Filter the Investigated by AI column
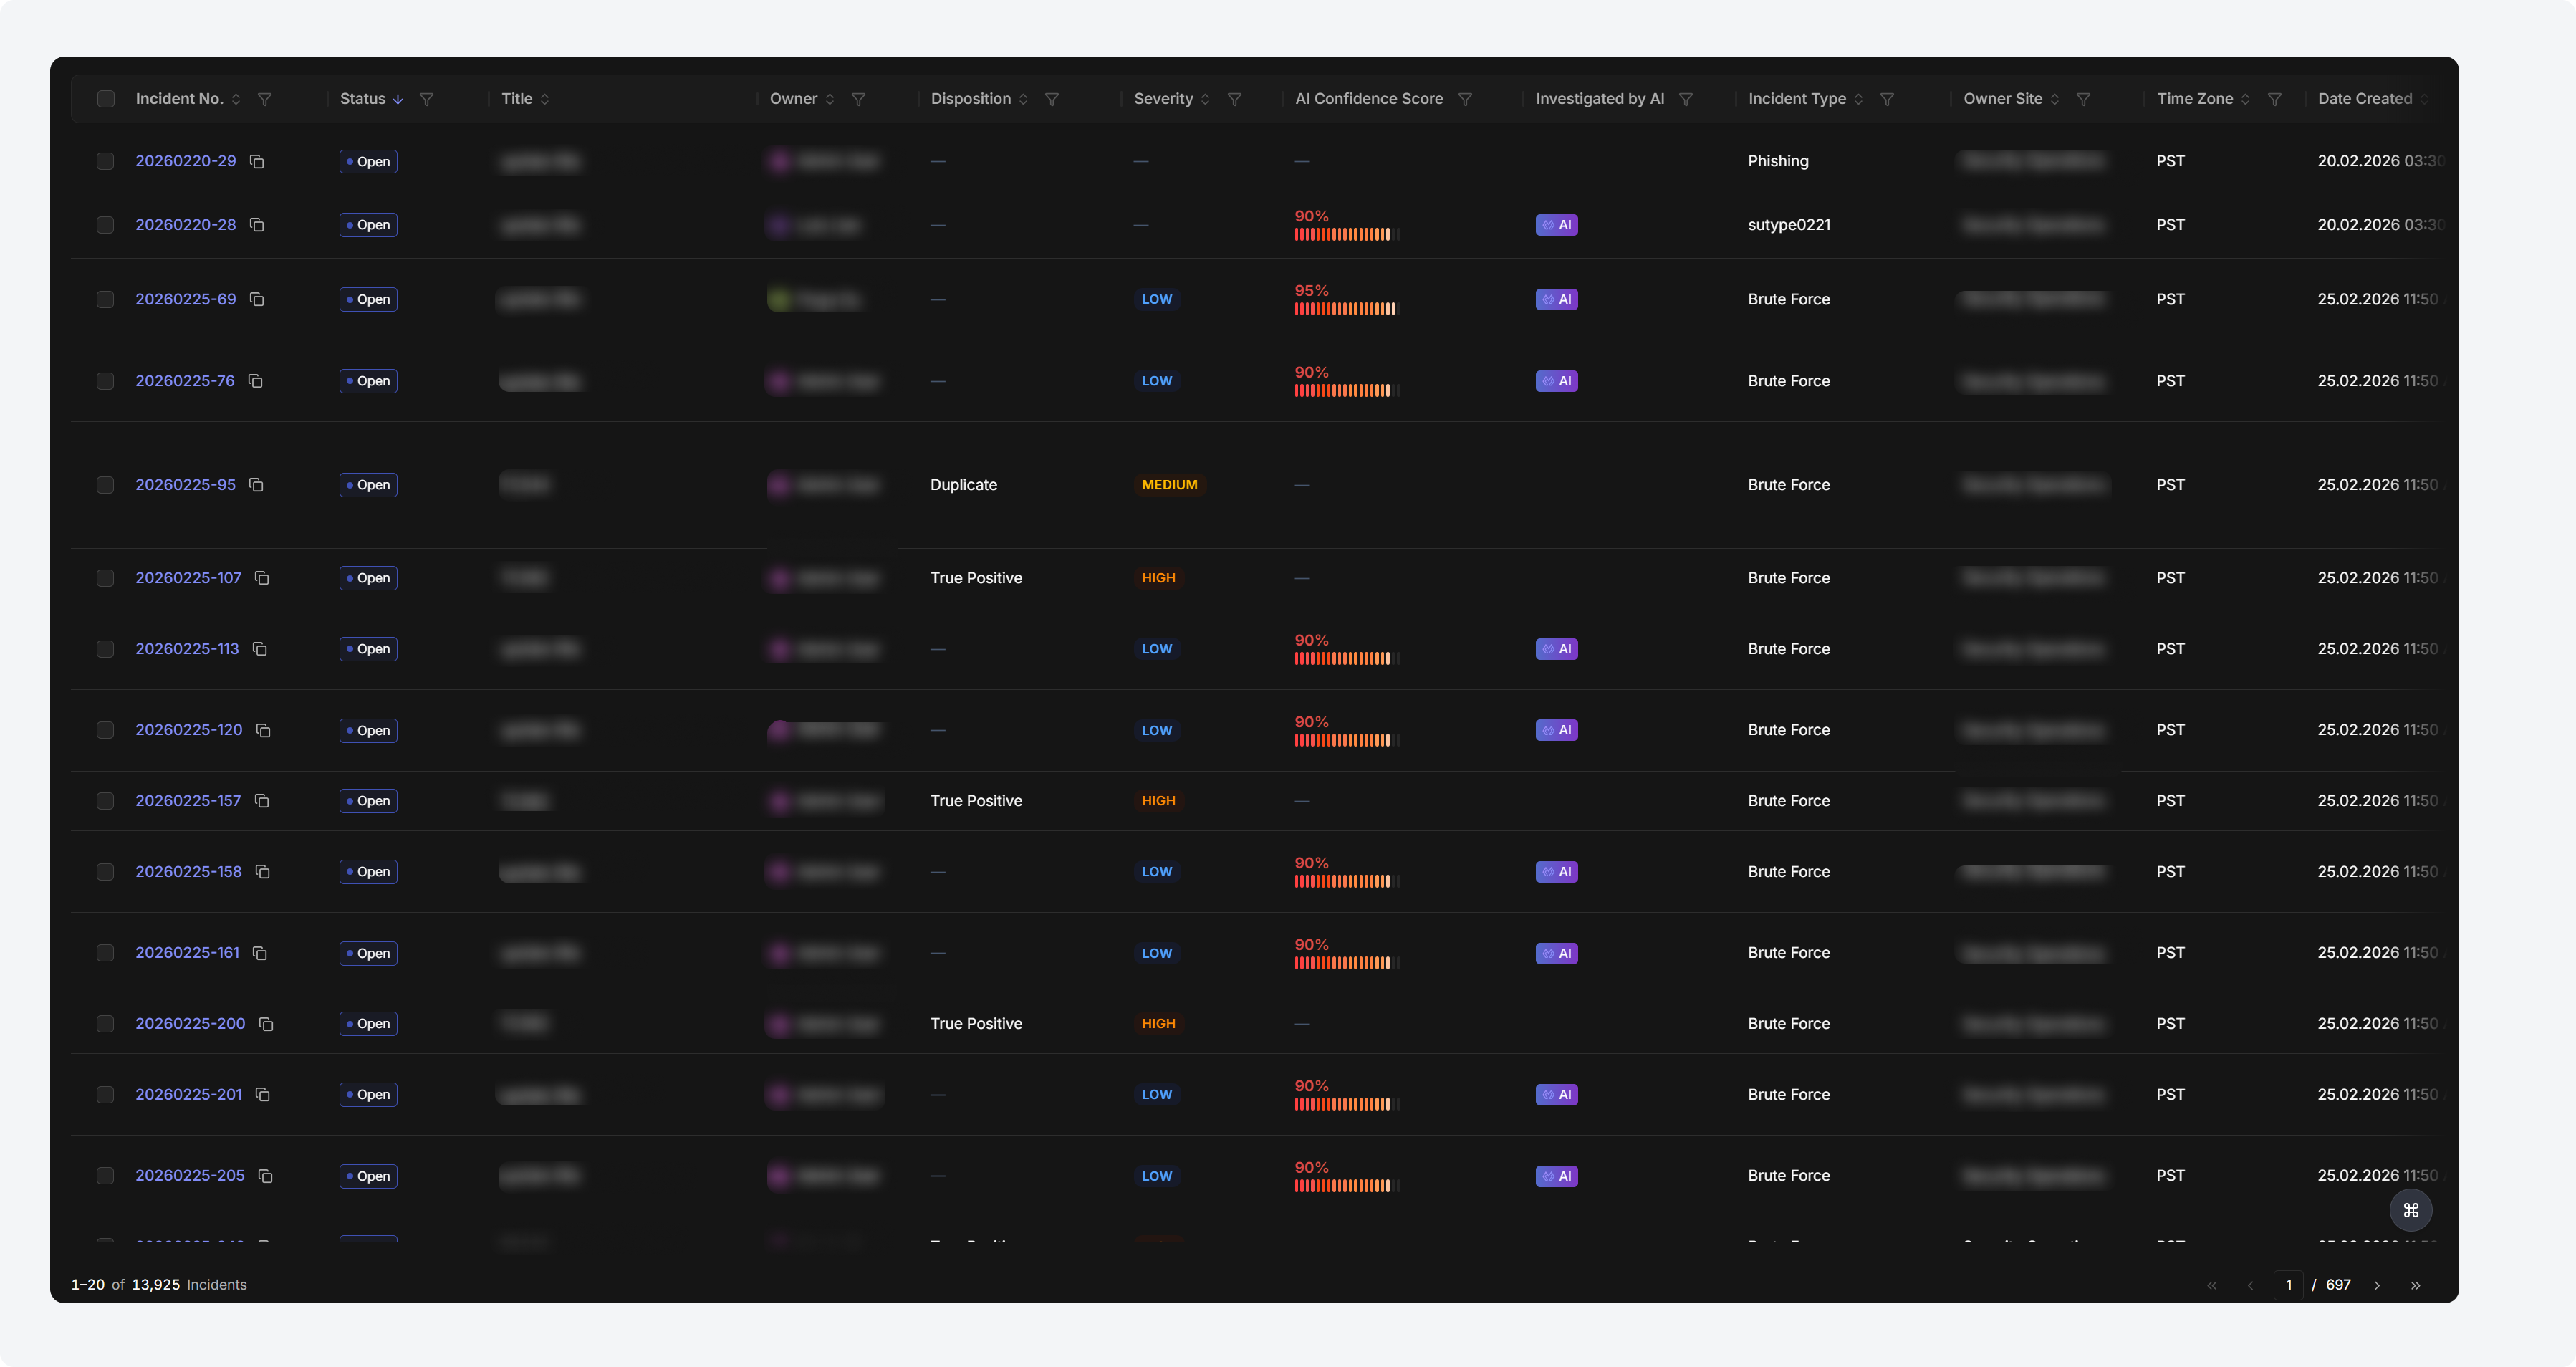Screen dimensions: 2576x1367 coord(1686,99)
